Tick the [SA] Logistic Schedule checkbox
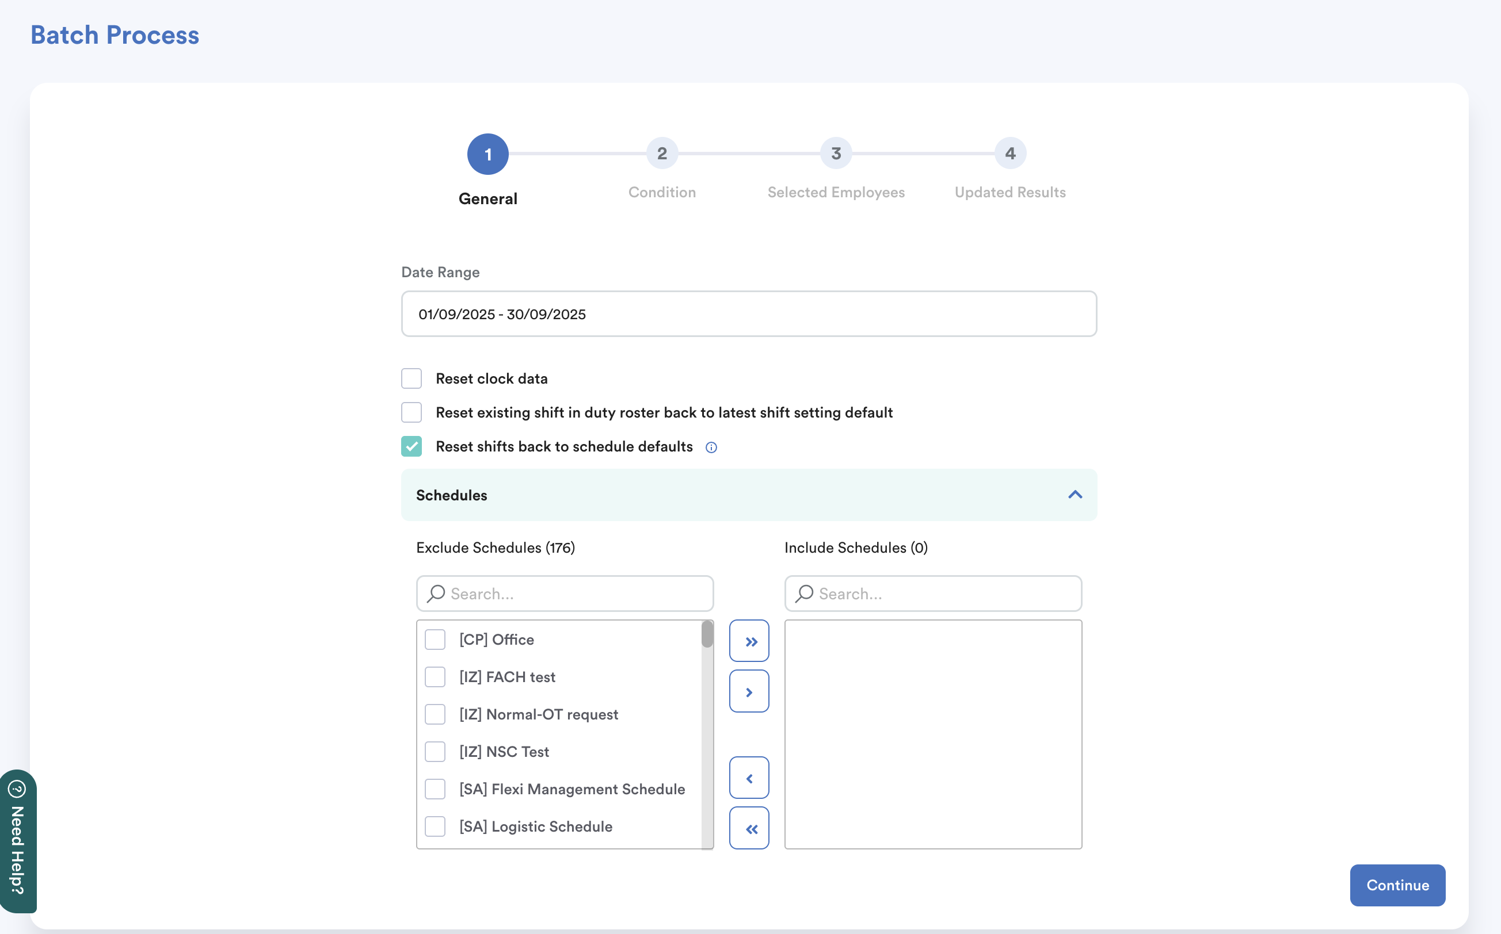Viewport: 1501px width, 934px height. pyautogui.click(x=435, y=826)
